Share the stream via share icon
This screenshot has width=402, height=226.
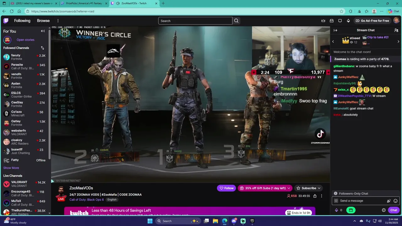point(315,196)
